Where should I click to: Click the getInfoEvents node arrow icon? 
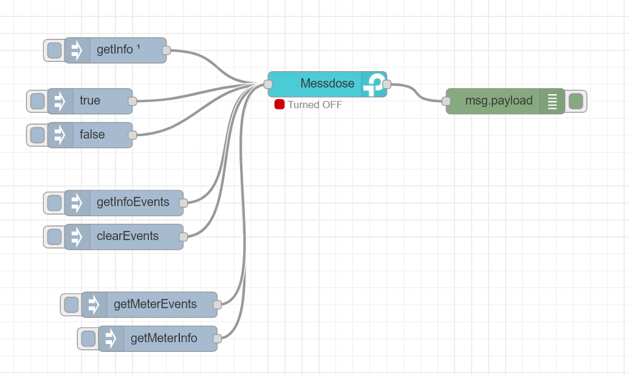coord(77,202)
